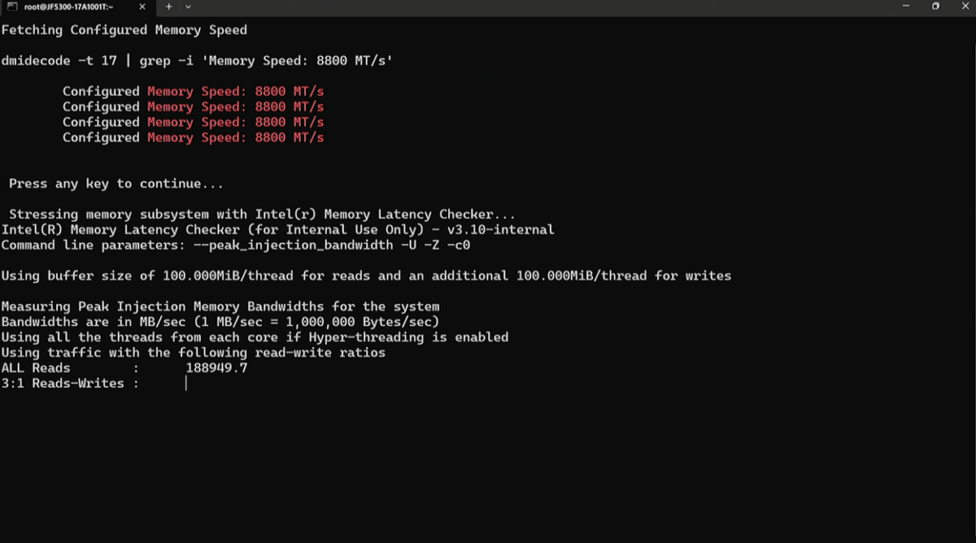Image resolution: width=976 pixels, height=543 pixels.
Task: Click the Hyper-threading information line
Action: pos(254,337)
